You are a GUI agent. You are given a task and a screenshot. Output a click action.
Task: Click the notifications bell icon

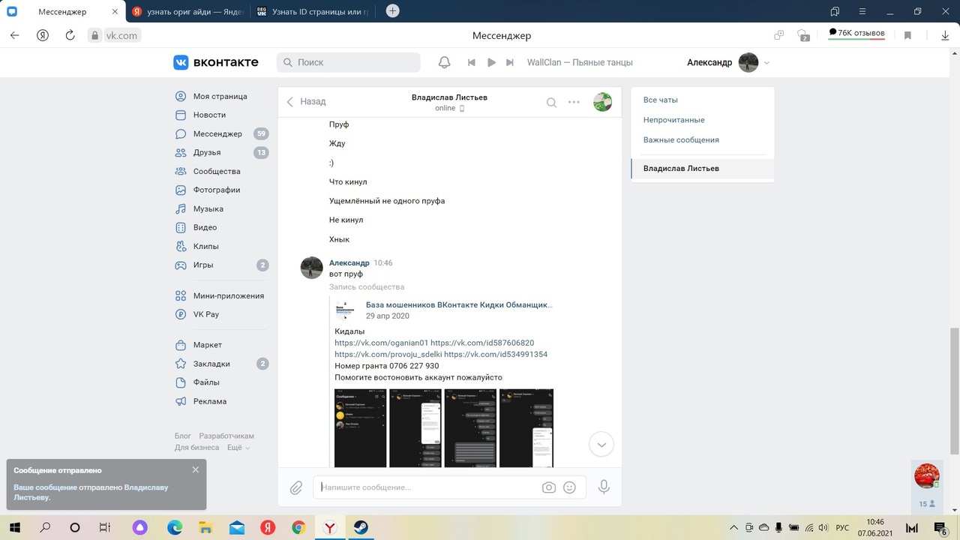(x=445, y=63)
